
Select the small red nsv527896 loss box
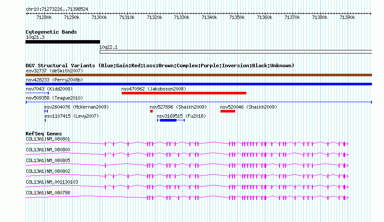coord(151,111)
